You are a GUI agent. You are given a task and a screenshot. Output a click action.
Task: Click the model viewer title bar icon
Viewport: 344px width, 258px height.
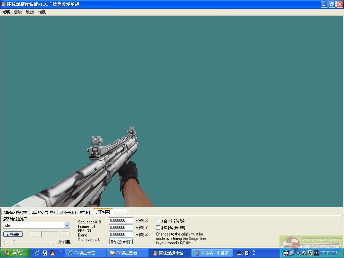click(x=3, y=4)
